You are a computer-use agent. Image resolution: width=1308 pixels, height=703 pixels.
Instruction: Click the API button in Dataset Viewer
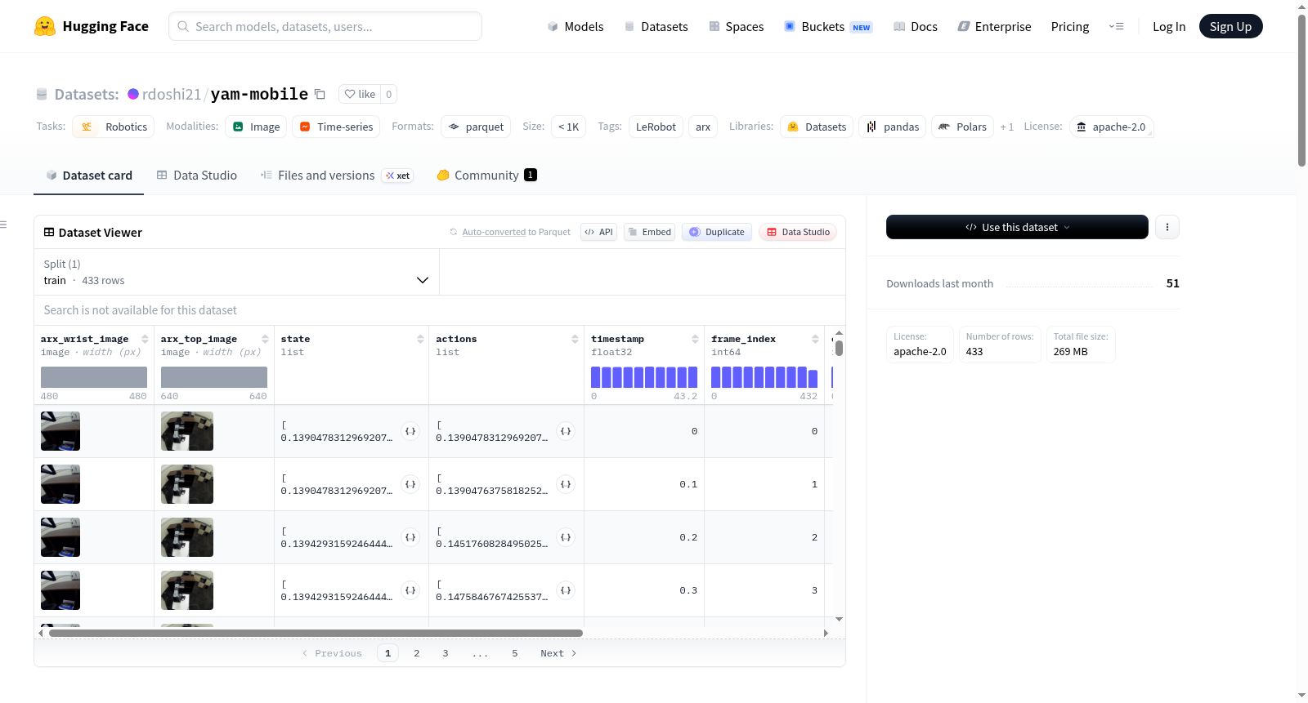tap(598, 232)
